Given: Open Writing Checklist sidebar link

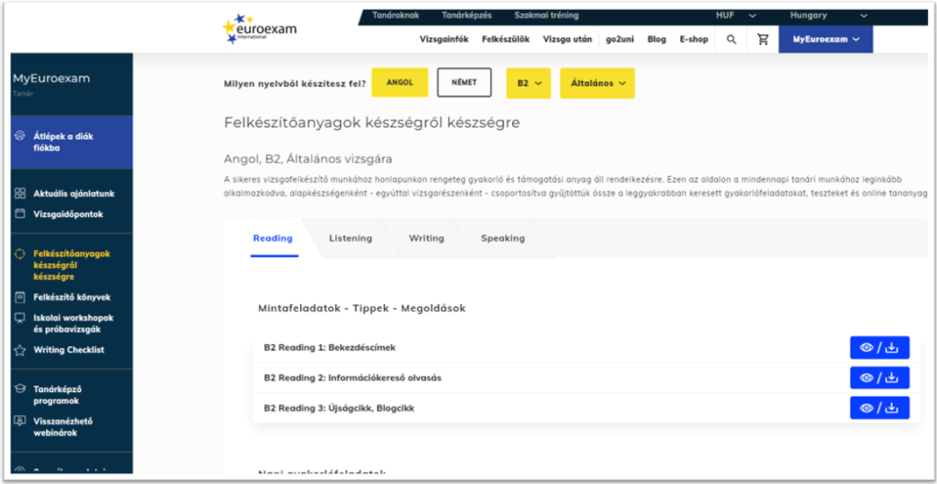Looking at the screenshot, I should pyautogui.click(x=69, y=349).
